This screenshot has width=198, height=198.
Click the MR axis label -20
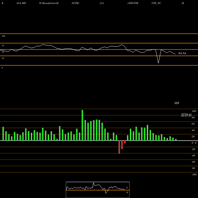[x=193, y=149]
